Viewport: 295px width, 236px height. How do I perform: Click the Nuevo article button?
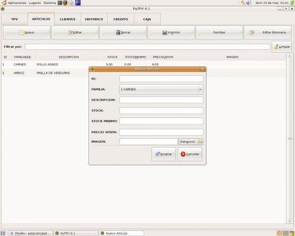point(27,32)
